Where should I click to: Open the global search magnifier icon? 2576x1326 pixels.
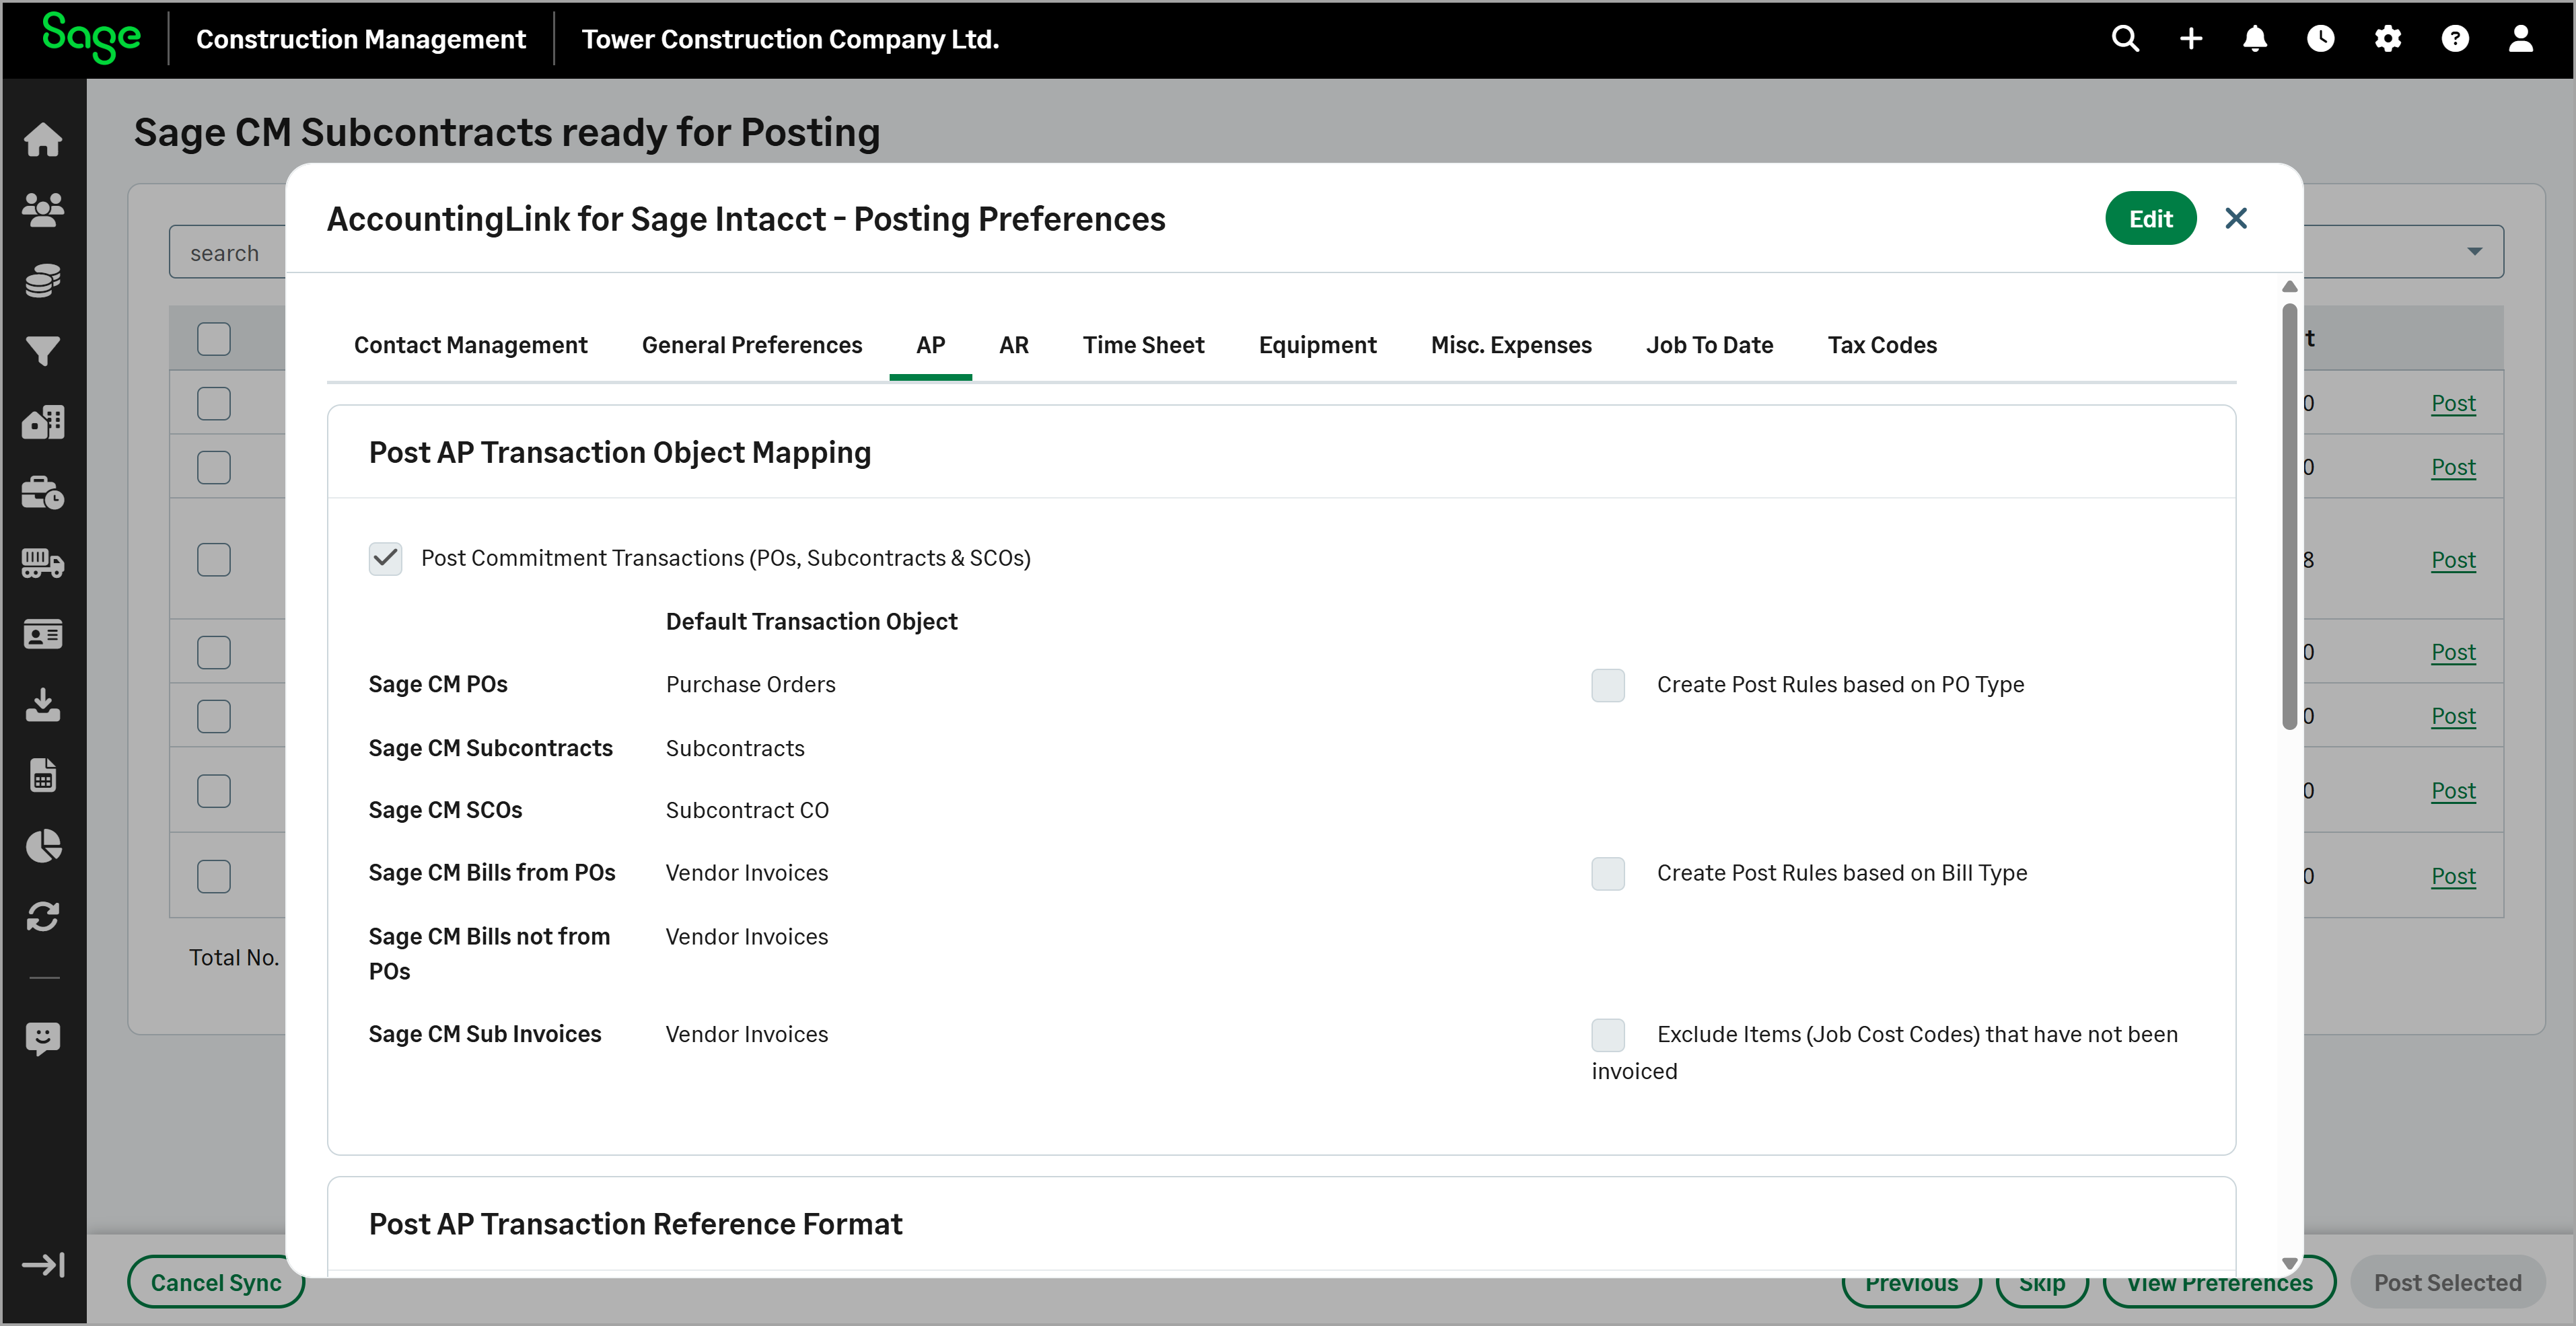point(2125,39)
